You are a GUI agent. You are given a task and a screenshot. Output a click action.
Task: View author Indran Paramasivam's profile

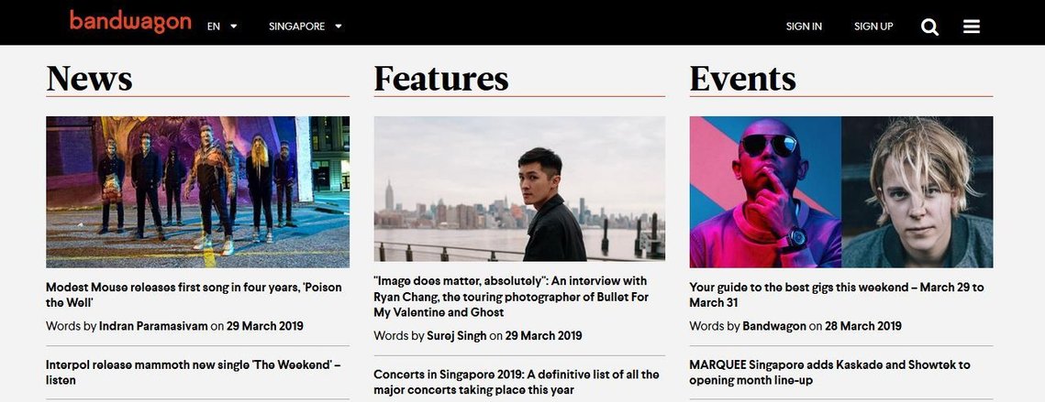click(x=153, y=326)
